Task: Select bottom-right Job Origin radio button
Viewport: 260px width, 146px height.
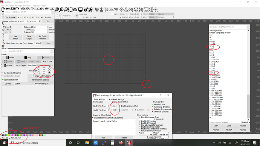Action: pyautogui.click(x=49, y=73)
